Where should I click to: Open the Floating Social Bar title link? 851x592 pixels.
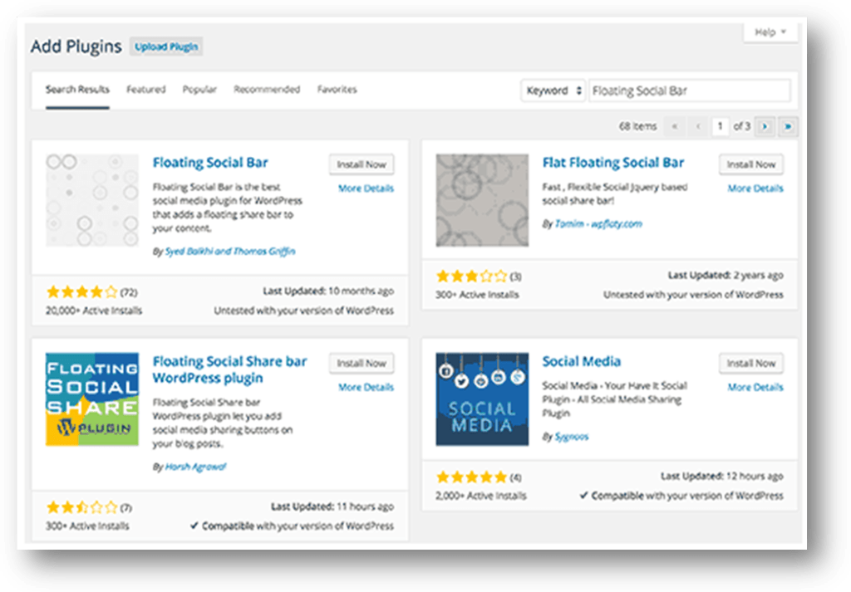click(210, 163)
